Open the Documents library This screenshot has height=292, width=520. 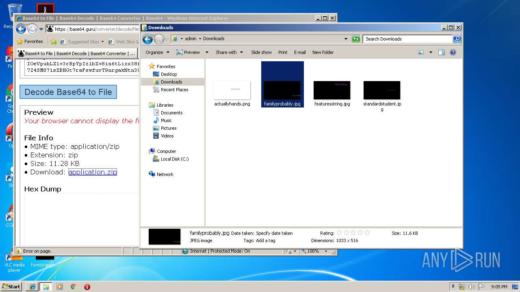(x=171, y=113)
